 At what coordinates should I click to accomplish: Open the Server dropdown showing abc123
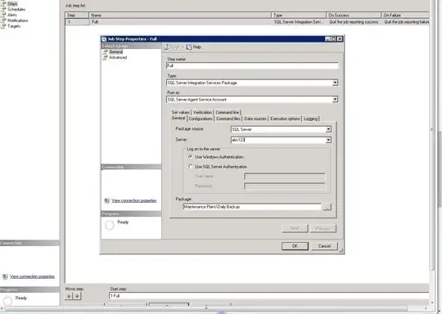[x=328, y=140]
